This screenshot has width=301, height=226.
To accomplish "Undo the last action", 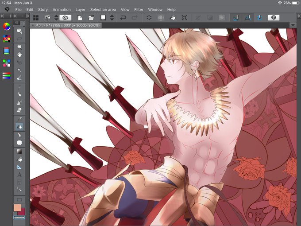I will [123, 18].
